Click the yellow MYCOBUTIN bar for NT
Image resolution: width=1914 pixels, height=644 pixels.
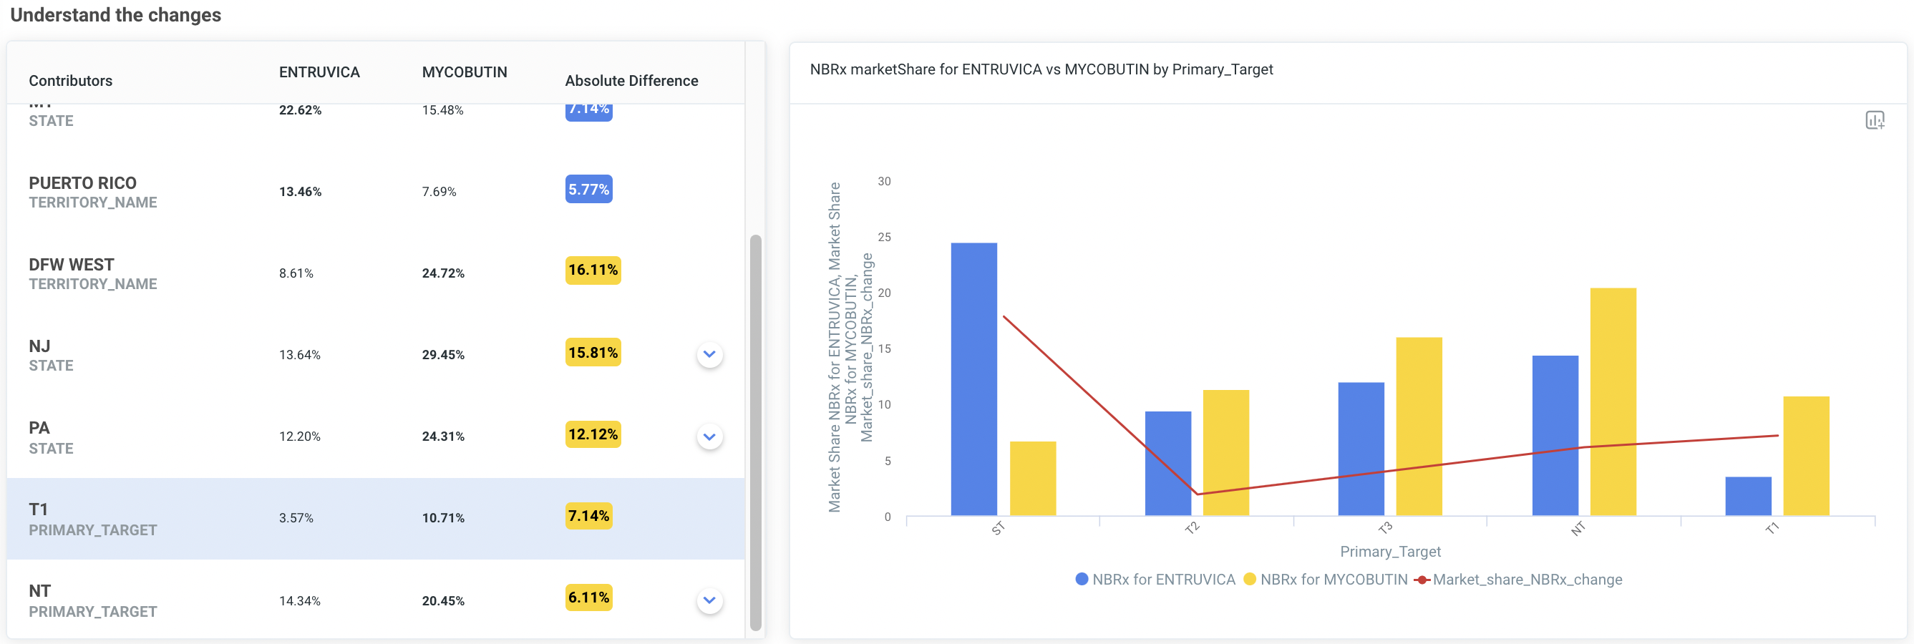click(1613, 402)
